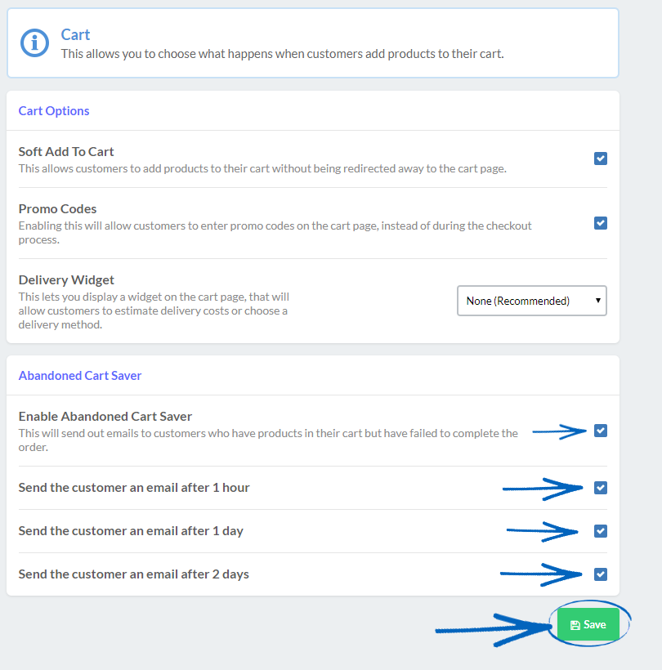The width and height of the screenshot is (662, 670).
Task: Toggle the Soft Add To Cart checkbox
Action: click(601, 159)
